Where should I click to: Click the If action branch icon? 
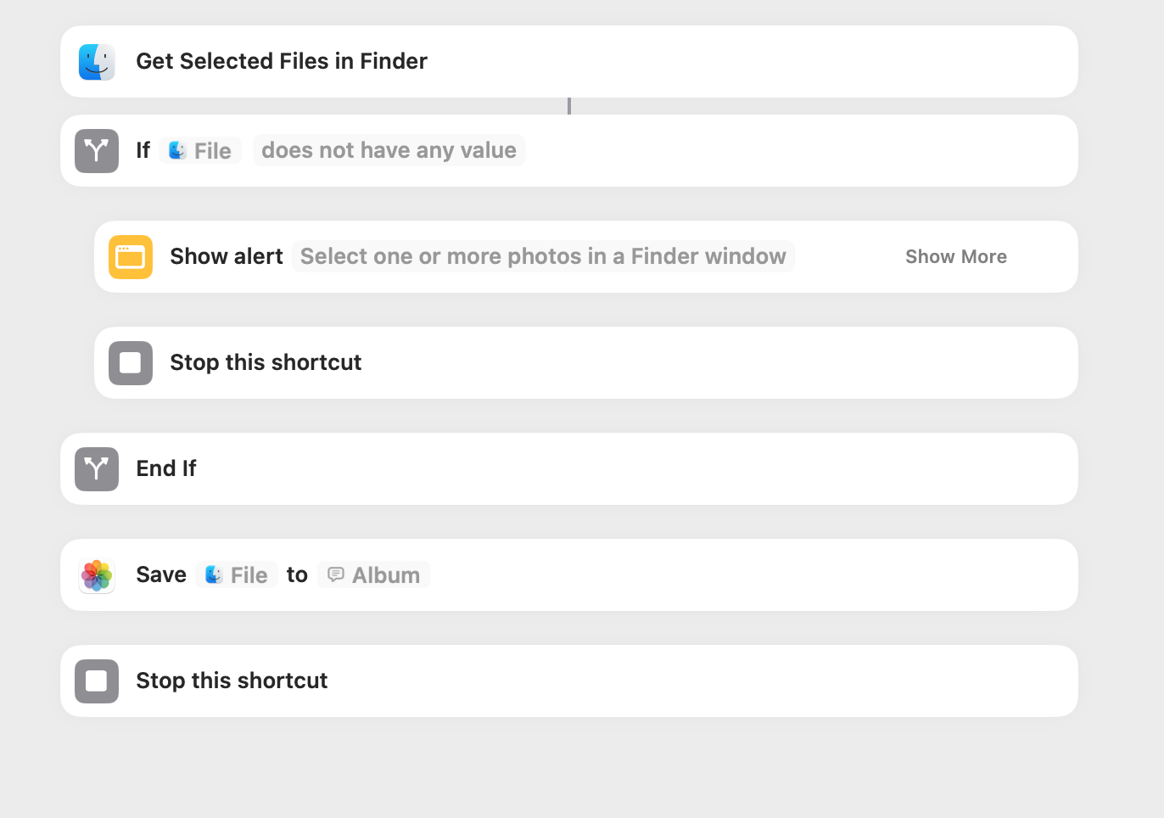pyautogui.click(x=97, y=151)
